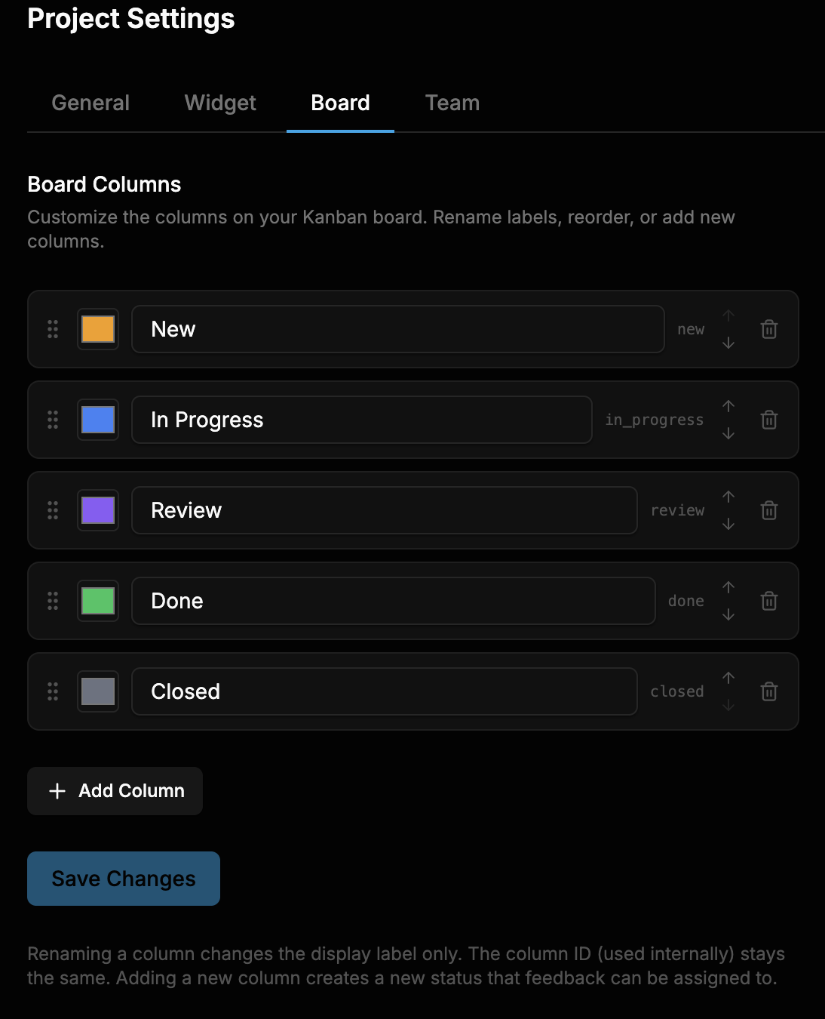This screenshot has height=1019, width=825.
Task: Click the drag handle of the "Done" column
Action: 53,601
